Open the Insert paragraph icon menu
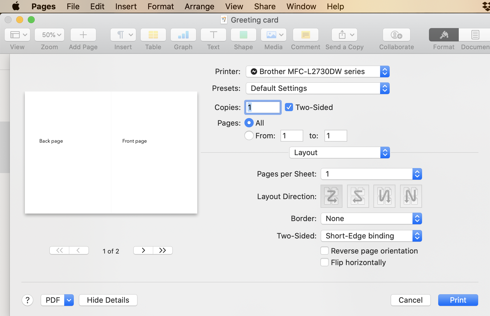490x316 pixels. click(123, 35)
